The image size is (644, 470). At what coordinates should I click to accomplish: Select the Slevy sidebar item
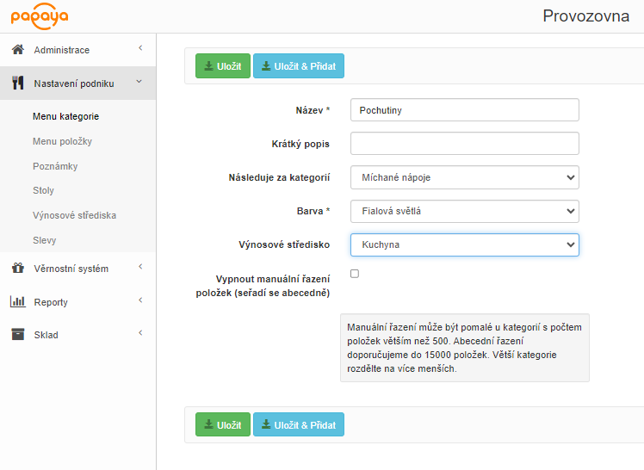[x=44, y=240]
